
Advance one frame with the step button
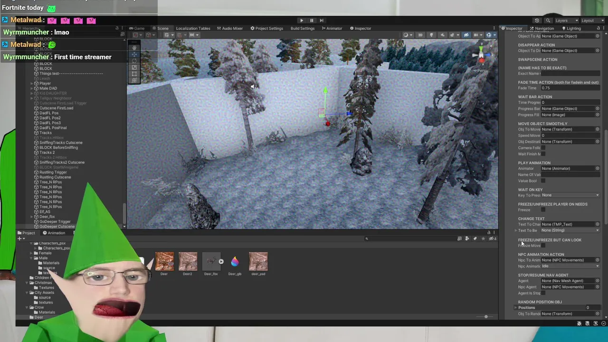(x=322, y=20)
